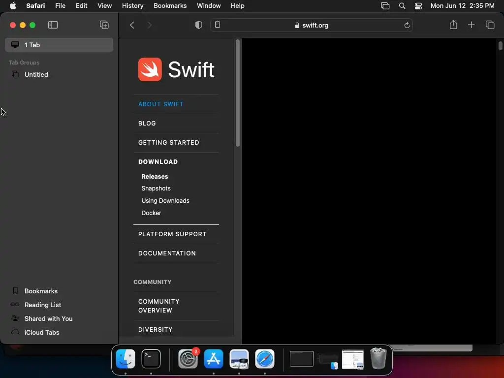Click the main page vertical scrollbar

(x=500, y=45)
